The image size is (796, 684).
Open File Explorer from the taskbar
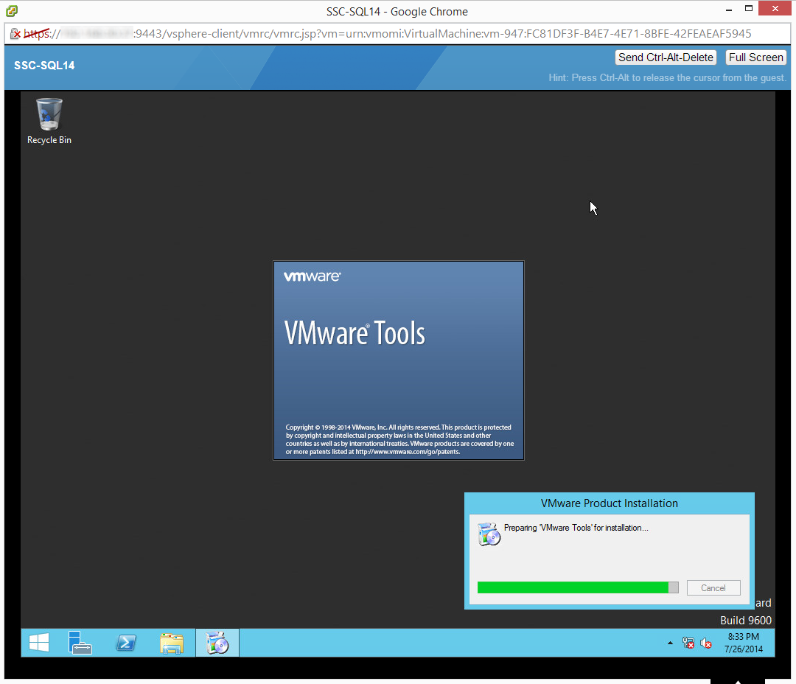pos(172,643)
